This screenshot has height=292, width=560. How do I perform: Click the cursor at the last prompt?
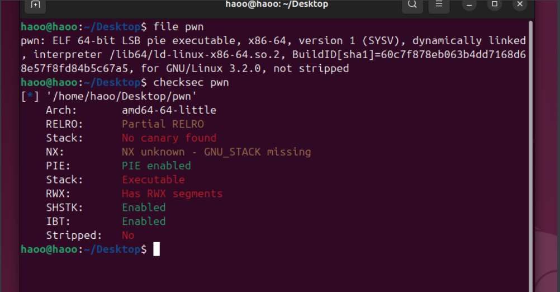156,249
